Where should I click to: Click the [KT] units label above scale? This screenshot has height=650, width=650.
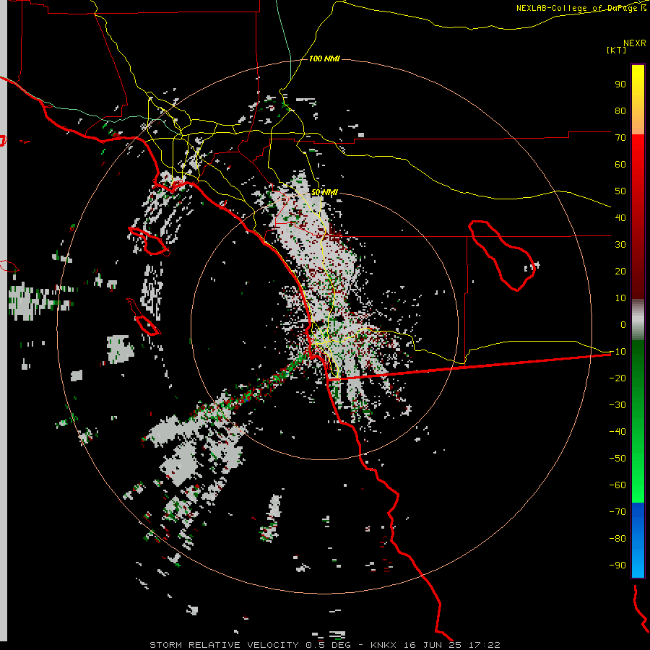(x=616, y=50)
